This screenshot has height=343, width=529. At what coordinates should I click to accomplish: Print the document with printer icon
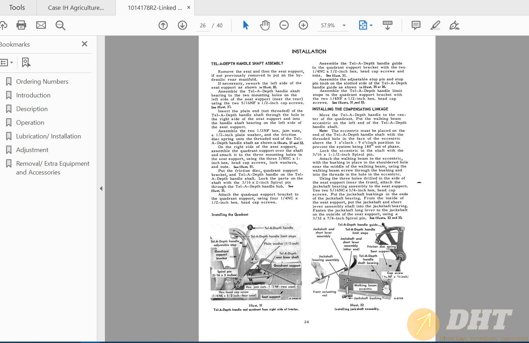click(21, 25)
